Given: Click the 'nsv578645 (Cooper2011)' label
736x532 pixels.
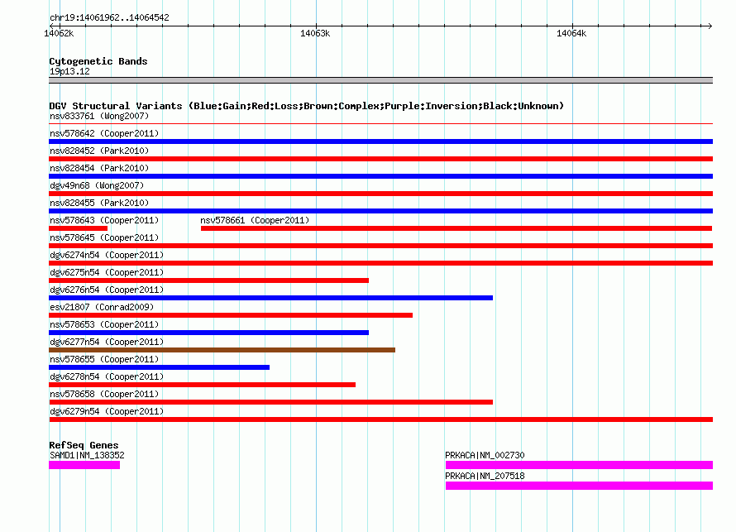Looking at the screenshot, I should (x=104, y=237).
